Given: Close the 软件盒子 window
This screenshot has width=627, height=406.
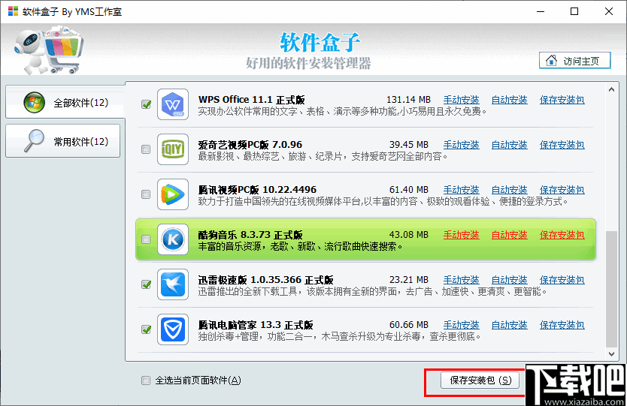Looking at the screenshot, I should 609,11.
